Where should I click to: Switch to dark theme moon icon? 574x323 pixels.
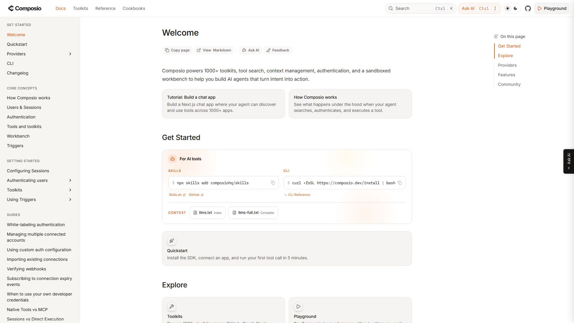pyautogui.click(x=515, y=8)
